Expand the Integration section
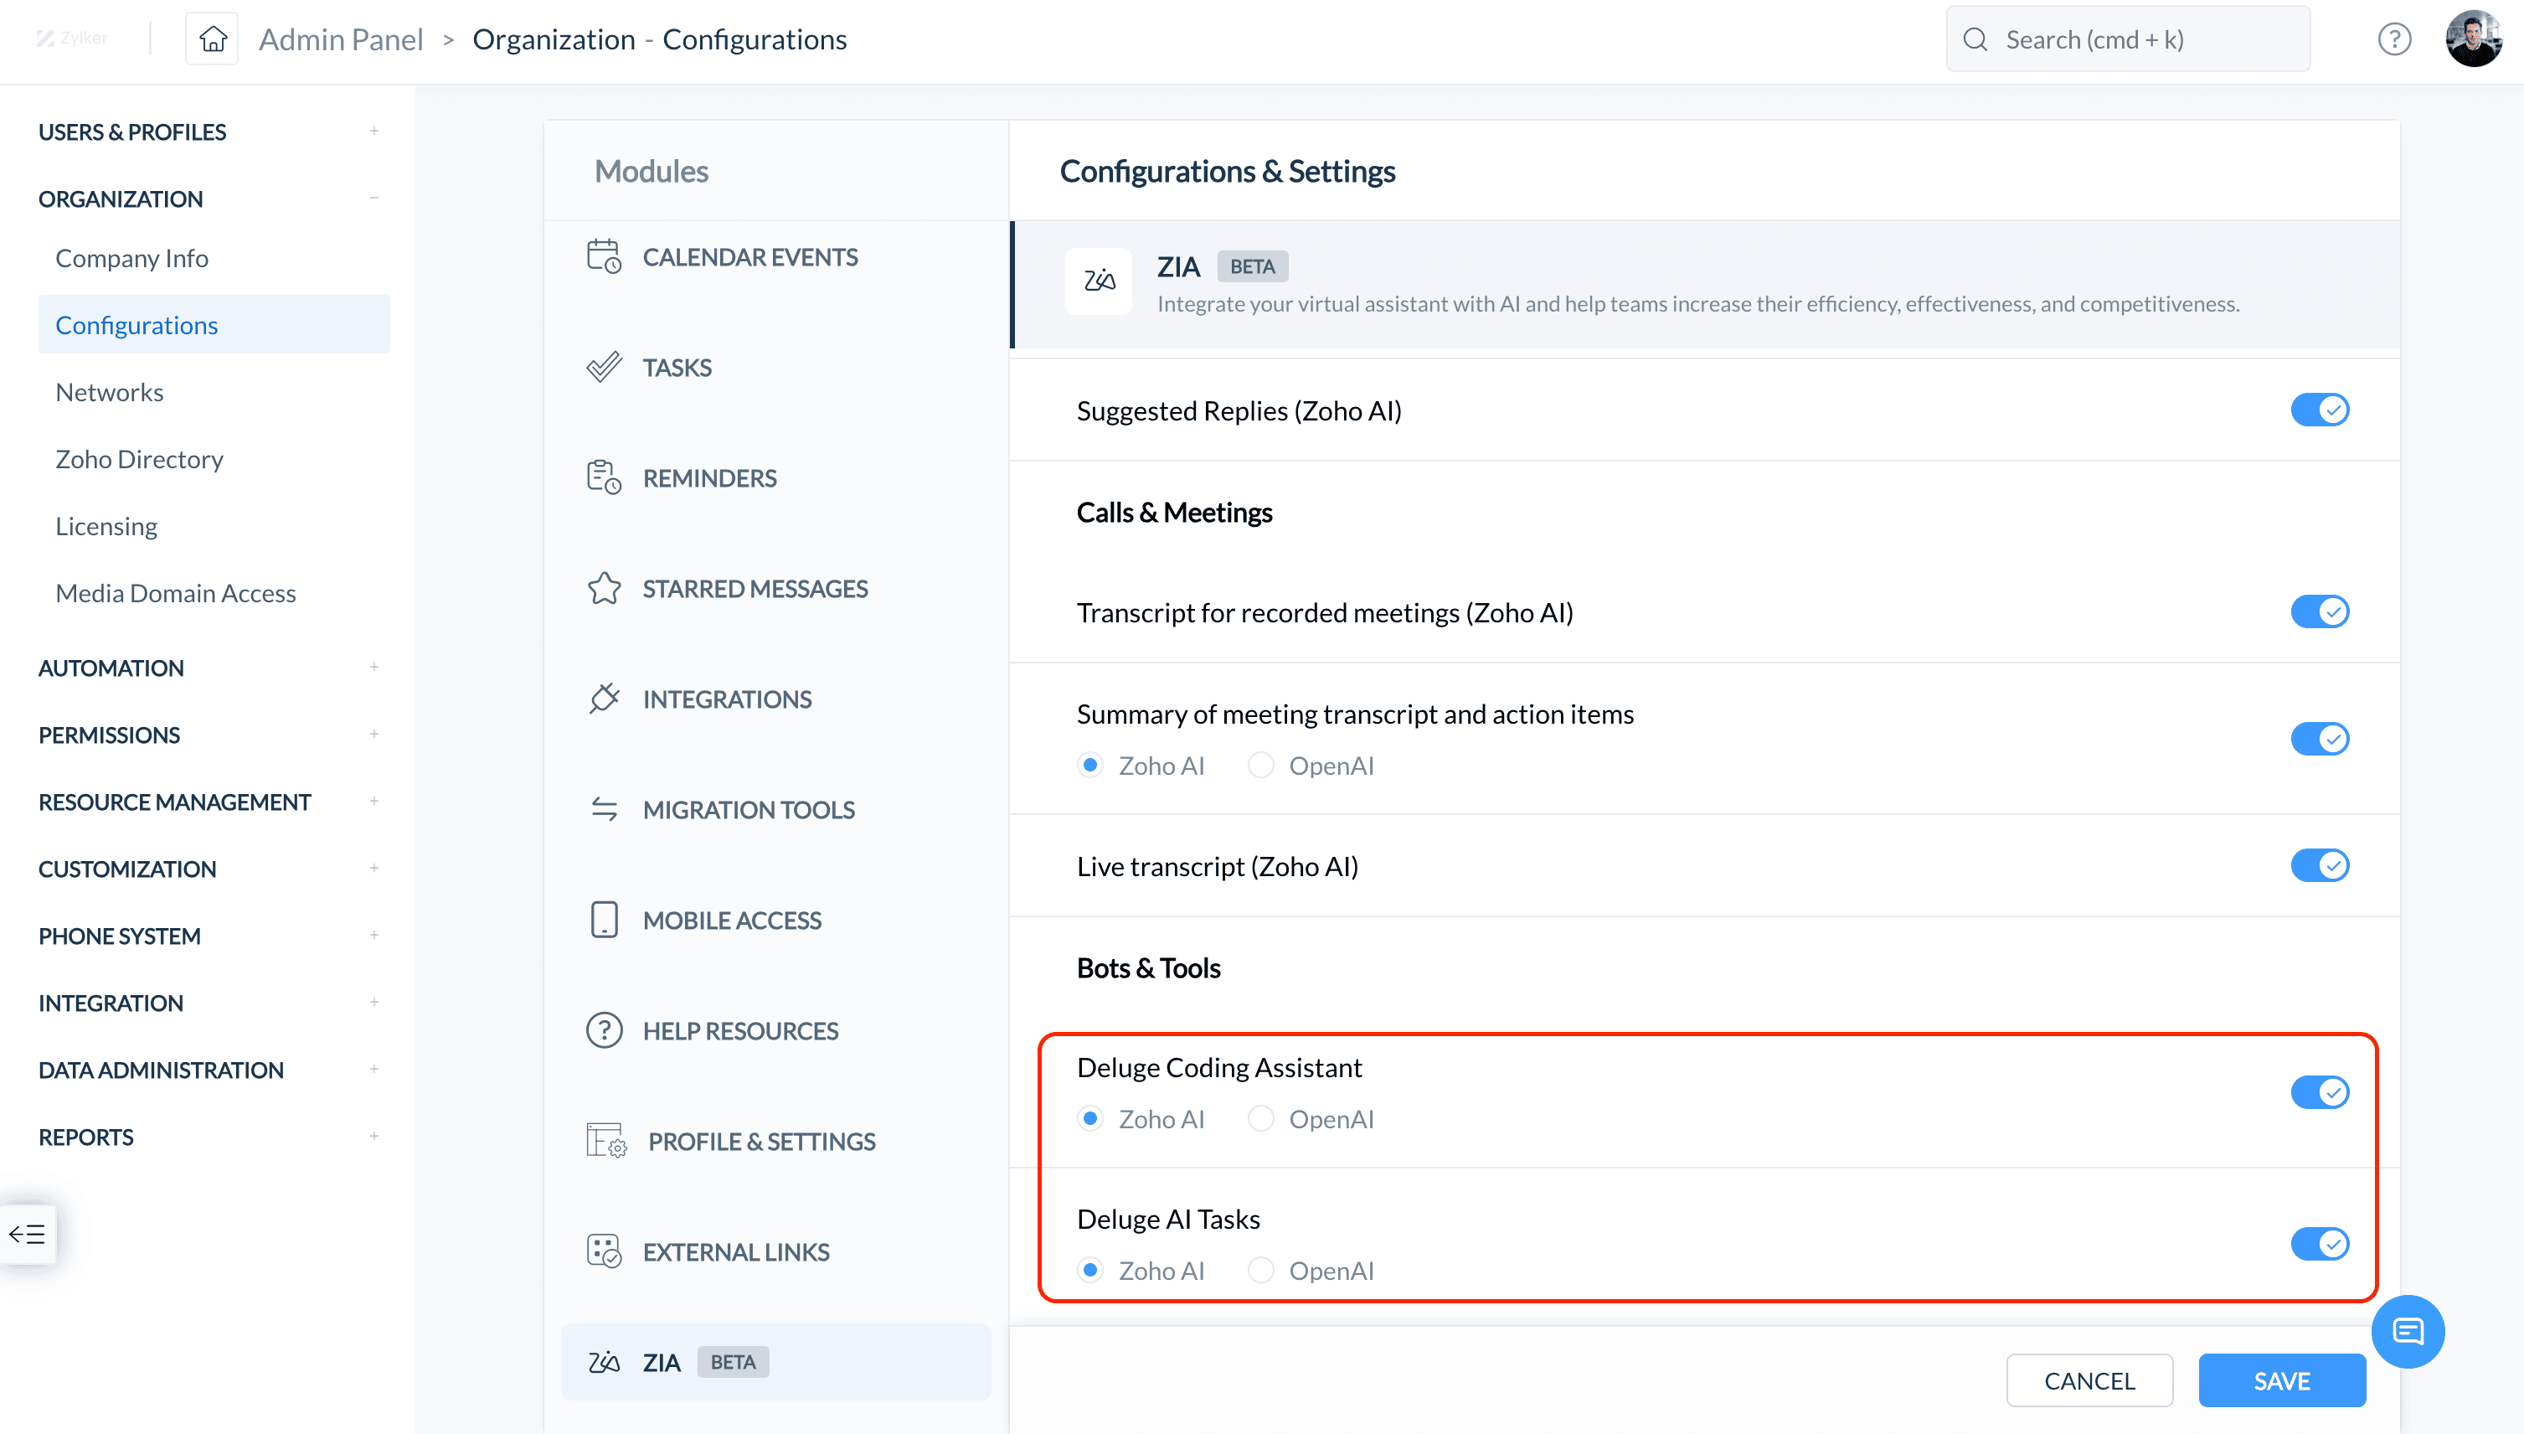 pos(374,1002)
